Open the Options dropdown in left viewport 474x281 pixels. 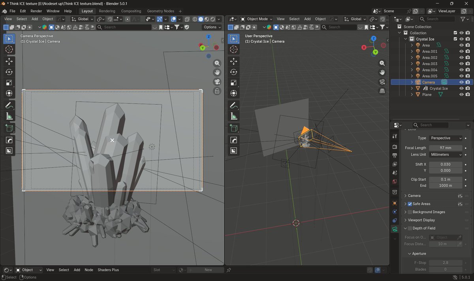(212, 27)
